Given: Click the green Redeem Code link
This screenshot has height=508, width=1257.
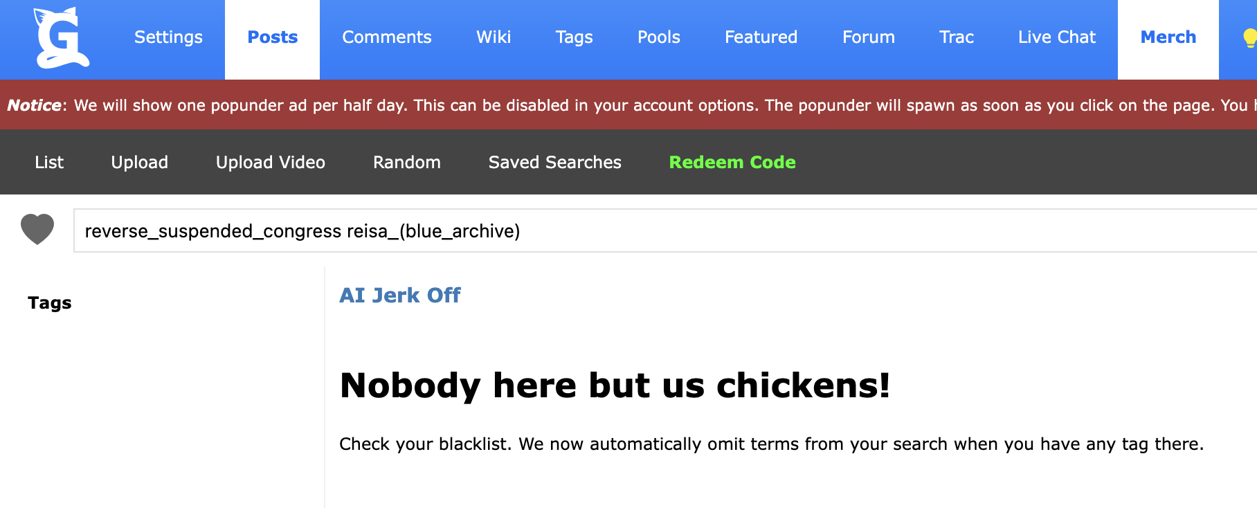Looking at the screenshot, I should click(732, 162).
